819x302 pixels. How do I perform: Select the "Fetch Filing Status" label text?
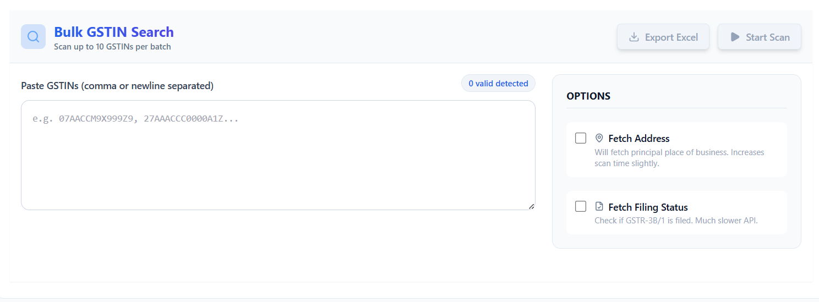(648, 207)
